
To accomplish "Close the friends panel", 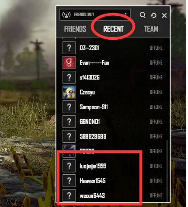I will [x=164, y=15].
